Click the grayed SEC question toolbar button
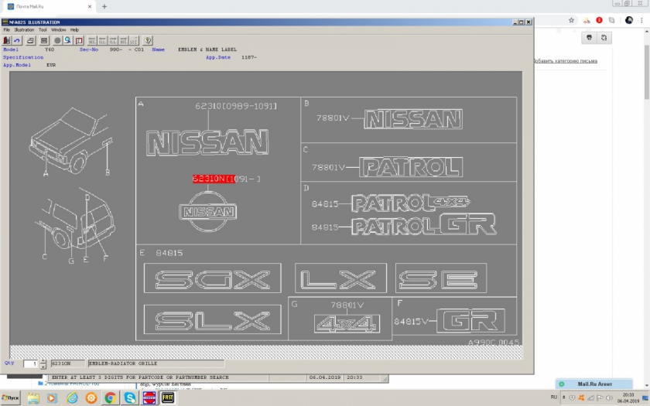The width and height of the screenshot is (650, 406). tap(133, 40)
